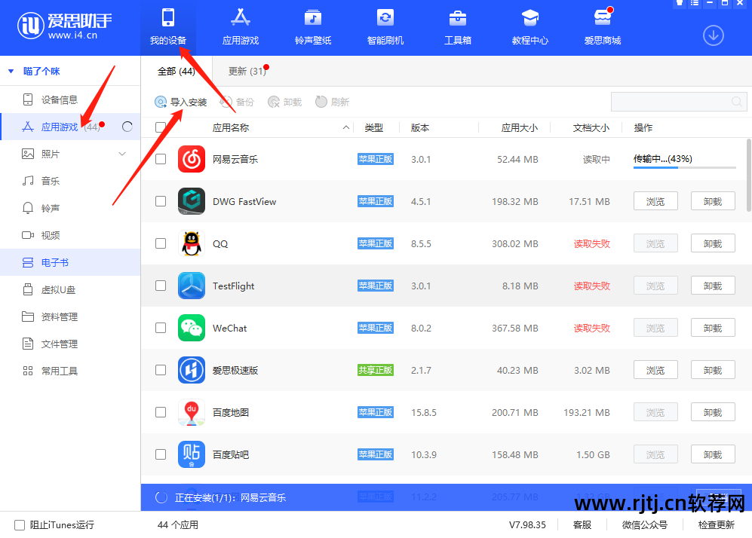Click the QQ penguin app icon
752x538 pixels.
coord(192,243)
